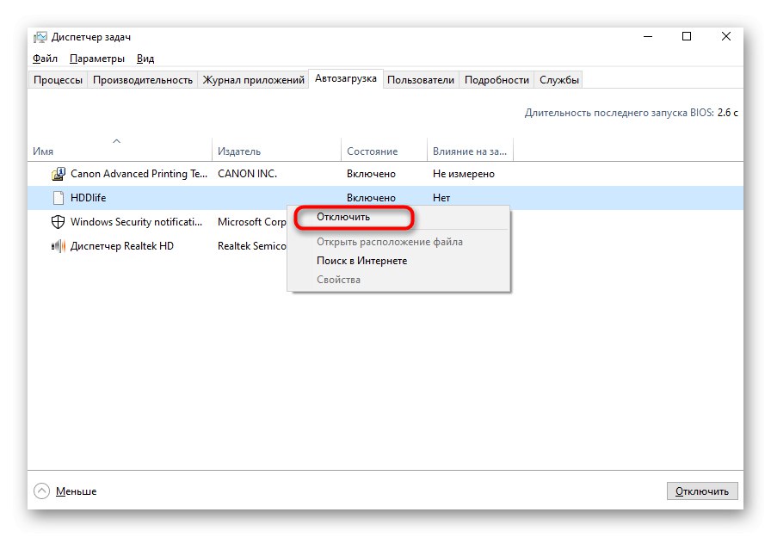Click the HDDlife blank file icon

[x=58, y=198]
